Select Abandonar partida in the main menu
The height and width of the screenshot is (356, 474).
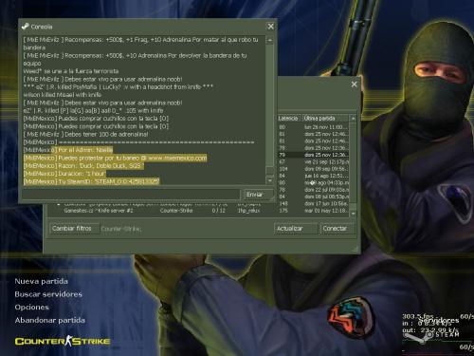[x=50, y=320]
